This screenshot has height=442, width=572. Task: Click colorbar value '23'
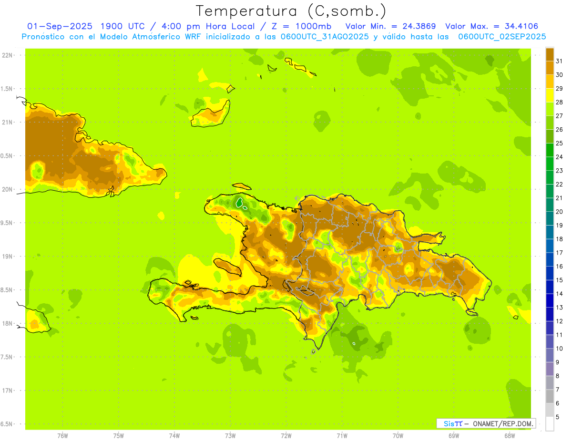pyautogui.click(x=559, y=171)
